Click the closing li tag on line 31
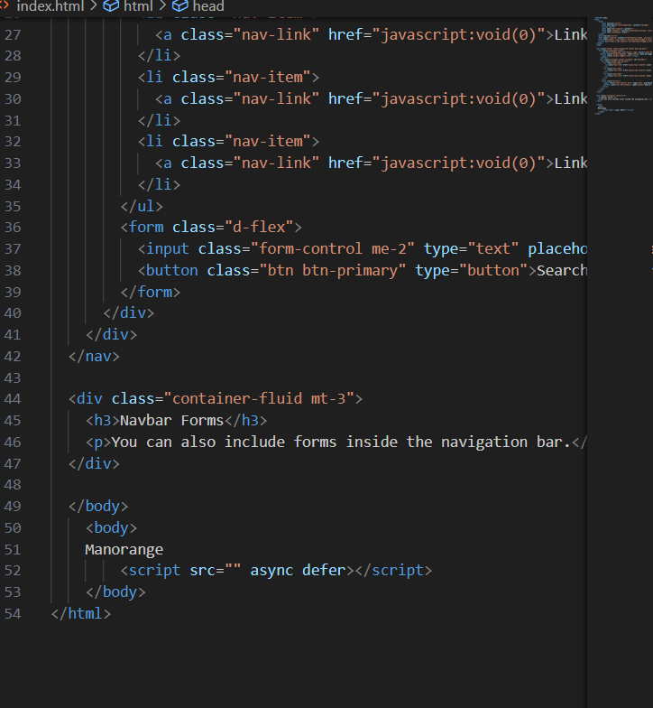 click(159, 120)
